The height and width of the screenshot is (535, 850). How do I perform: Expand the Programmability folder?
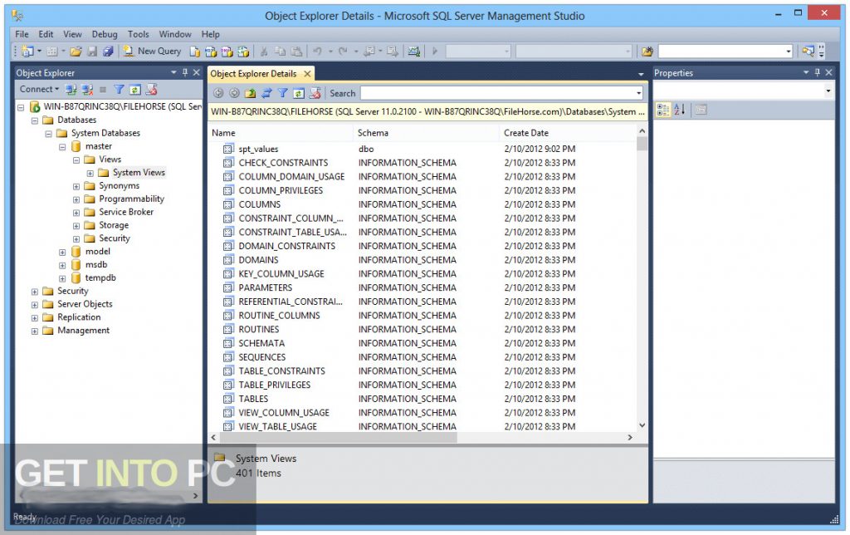tap(76, 199)
